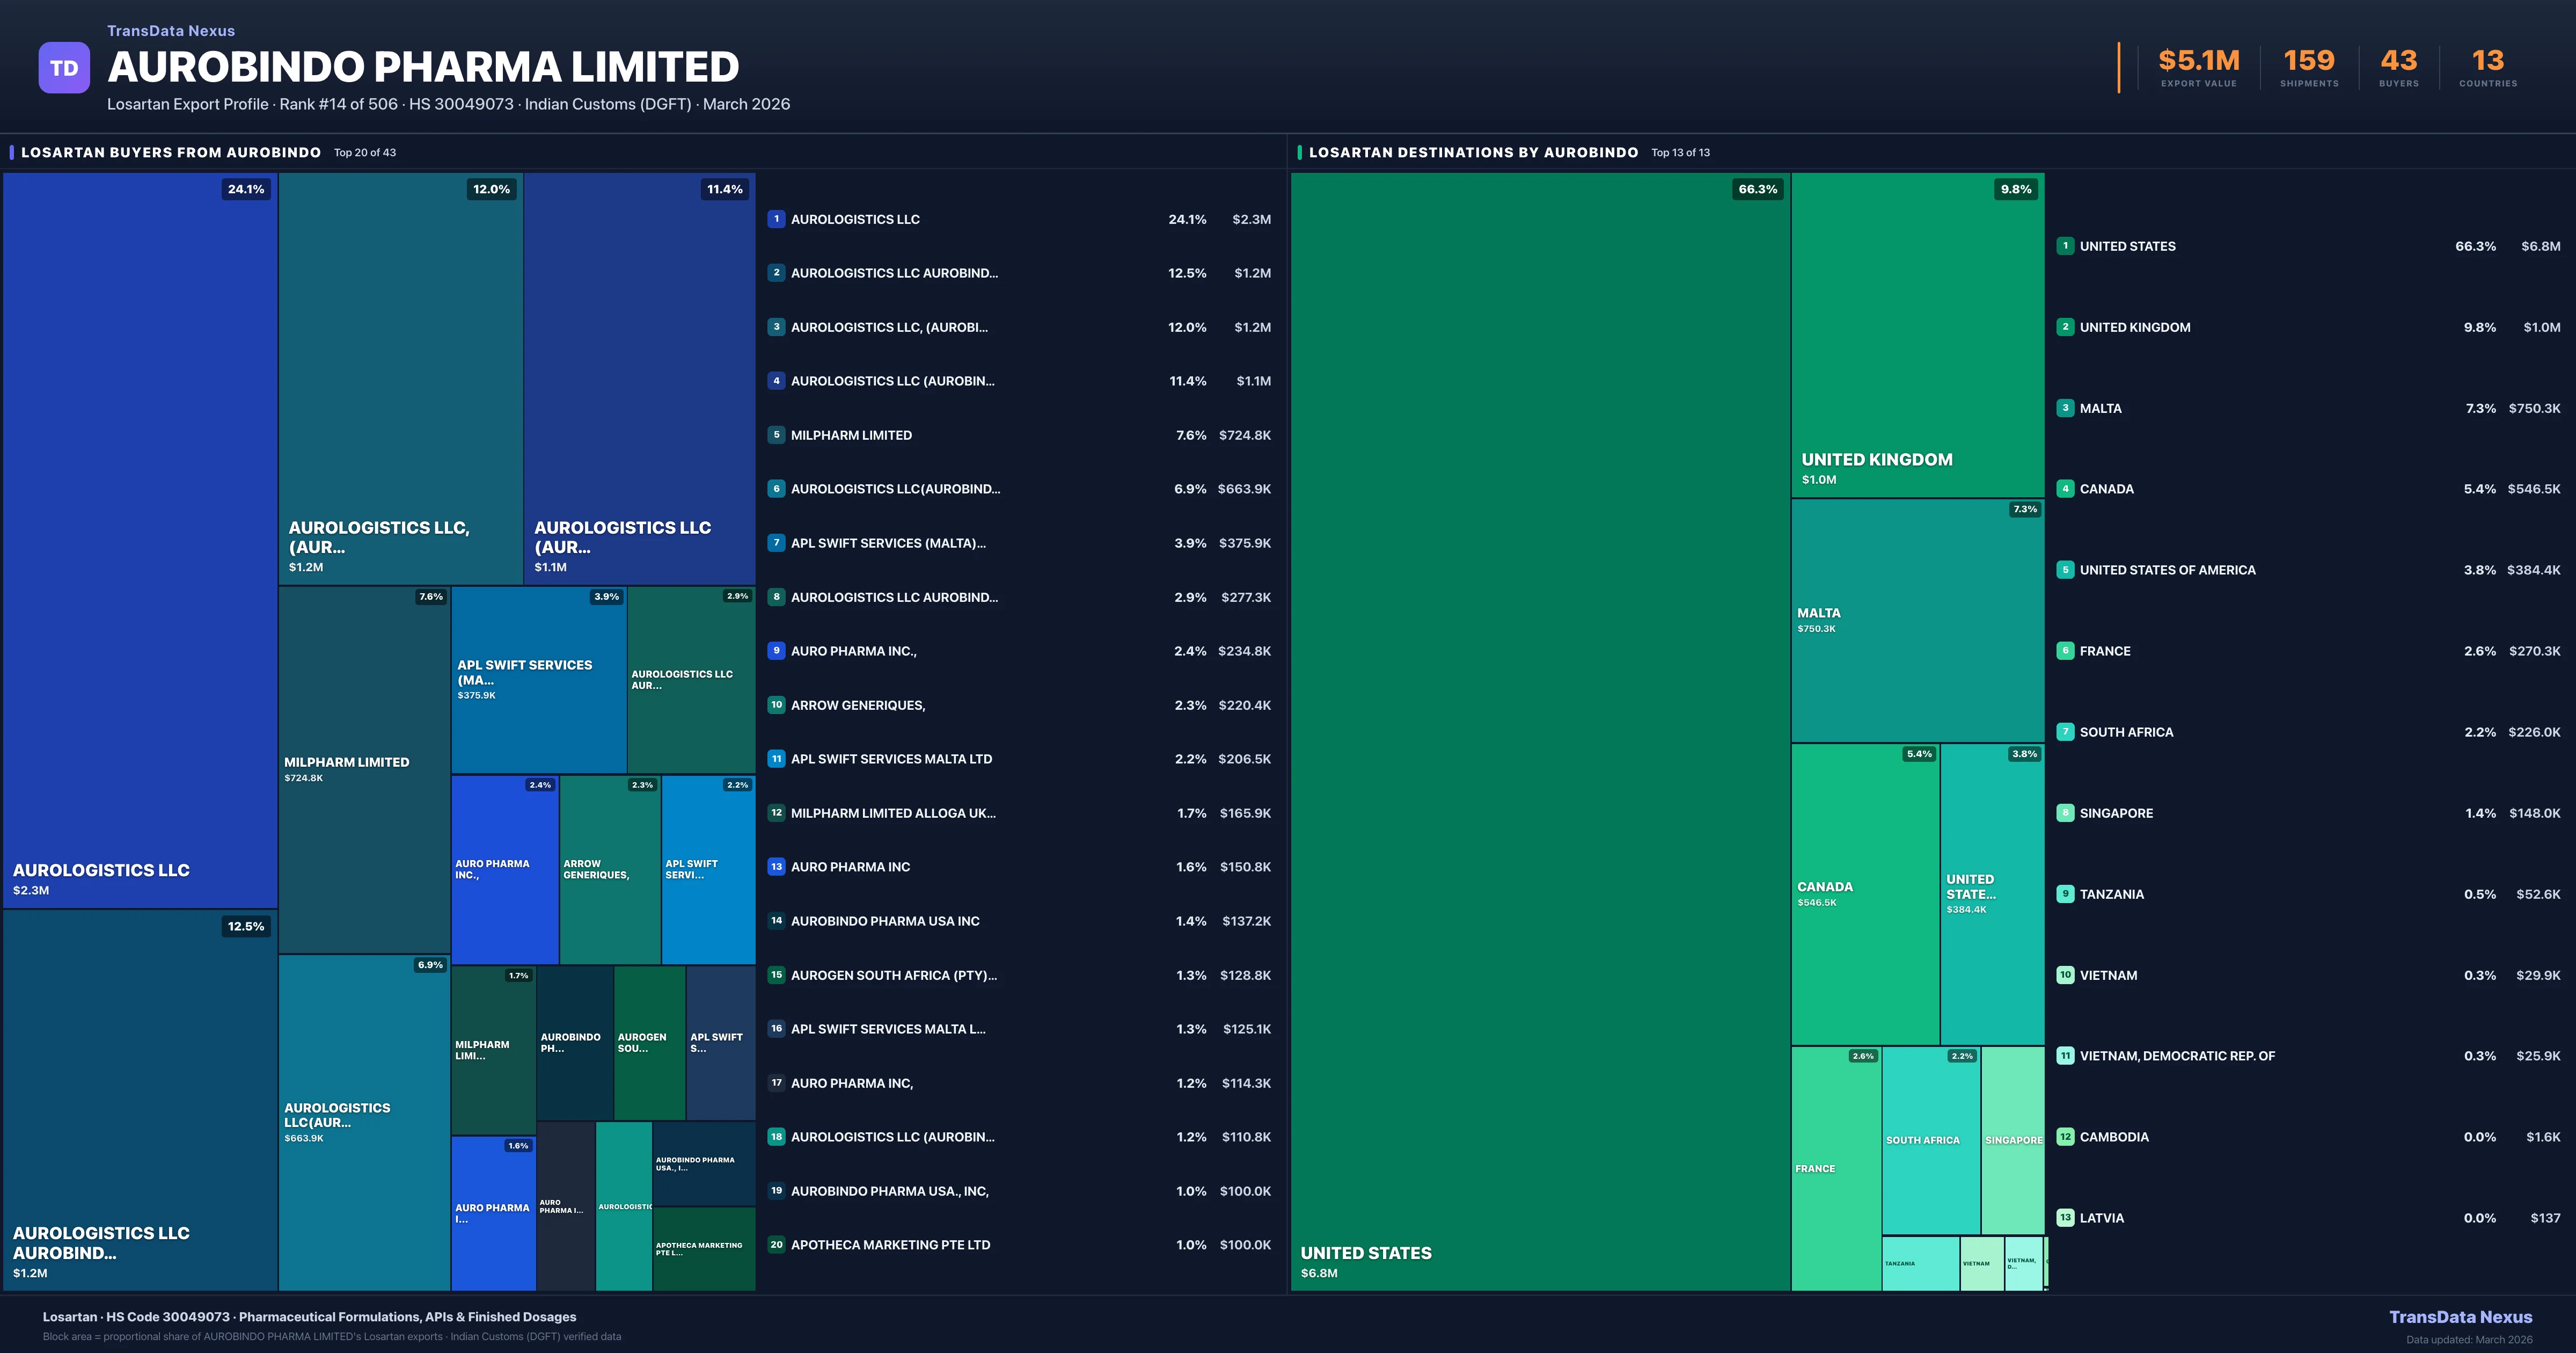Click Losartan Buyers From Aurobindo header
2576x1353 pixels.
coord(171,153)
